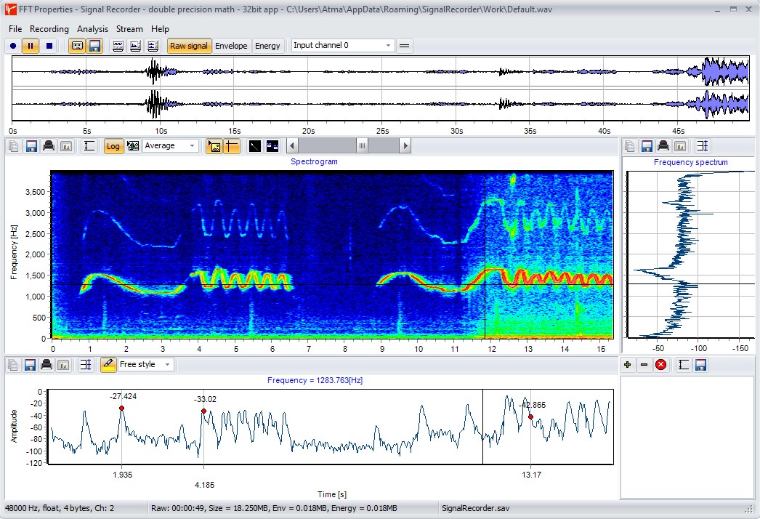Switch to the Energy view
The image size is (760, 519).
click(267, 46)
